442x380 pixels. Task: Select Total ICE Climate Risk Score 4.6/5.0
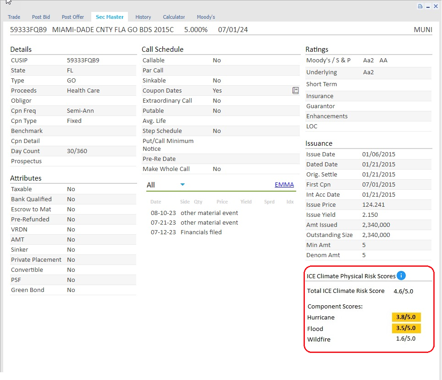pos(403,291)
